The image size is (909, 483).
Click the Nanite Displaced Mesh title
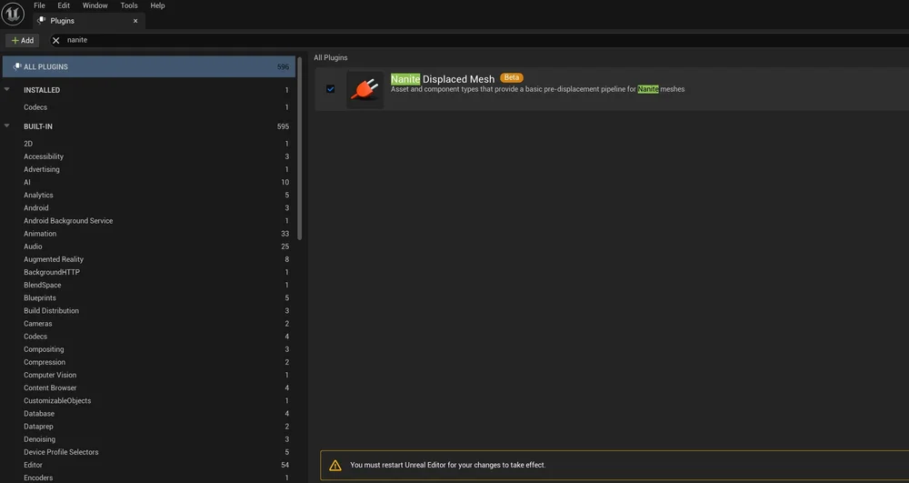coord(443,79)
